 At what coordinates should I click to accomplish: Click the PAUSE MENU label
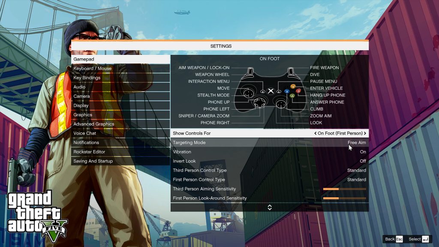323,81
